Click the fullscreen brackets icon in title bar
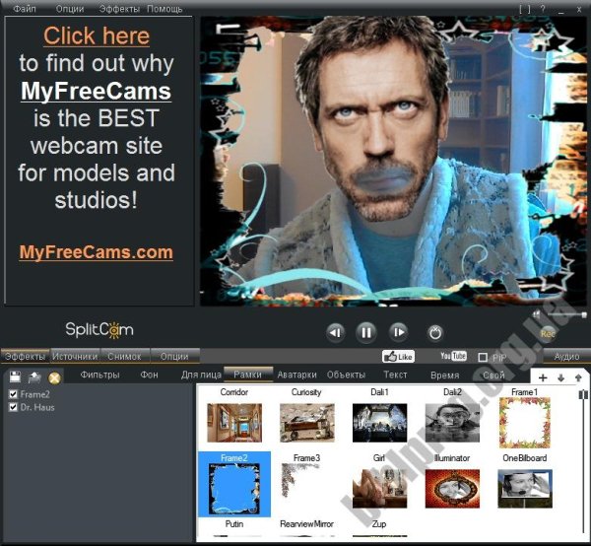Viewport: 591px width, 546px height. pyautogui.click(x=525, y=9)
